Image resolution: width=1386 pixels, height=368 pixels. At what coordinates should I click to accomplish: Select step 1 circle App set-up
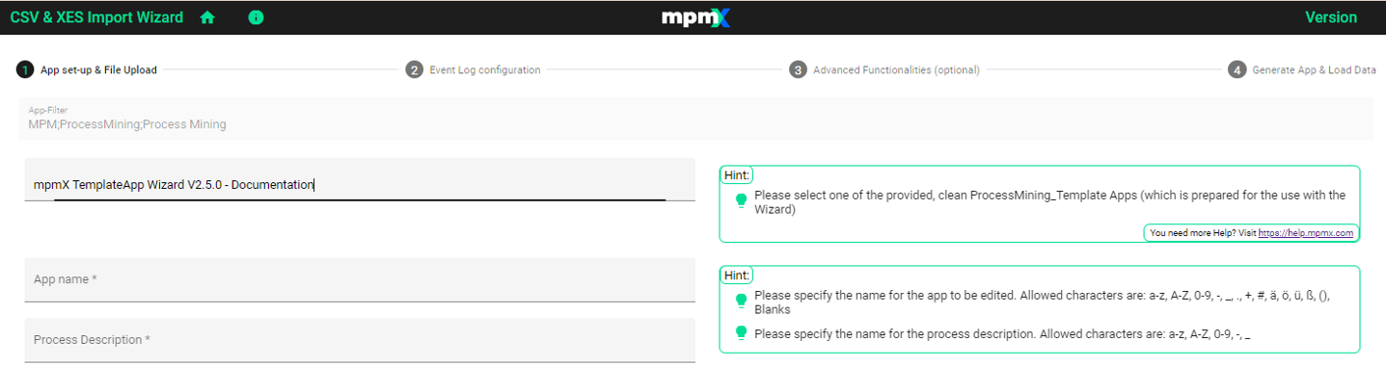coord(25,69)
